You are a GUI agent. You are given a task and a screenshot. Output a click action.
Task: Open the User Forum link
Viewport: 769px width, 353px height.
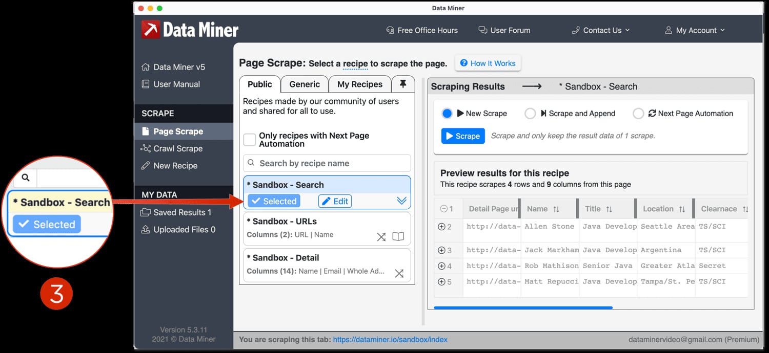click(504, 30)
